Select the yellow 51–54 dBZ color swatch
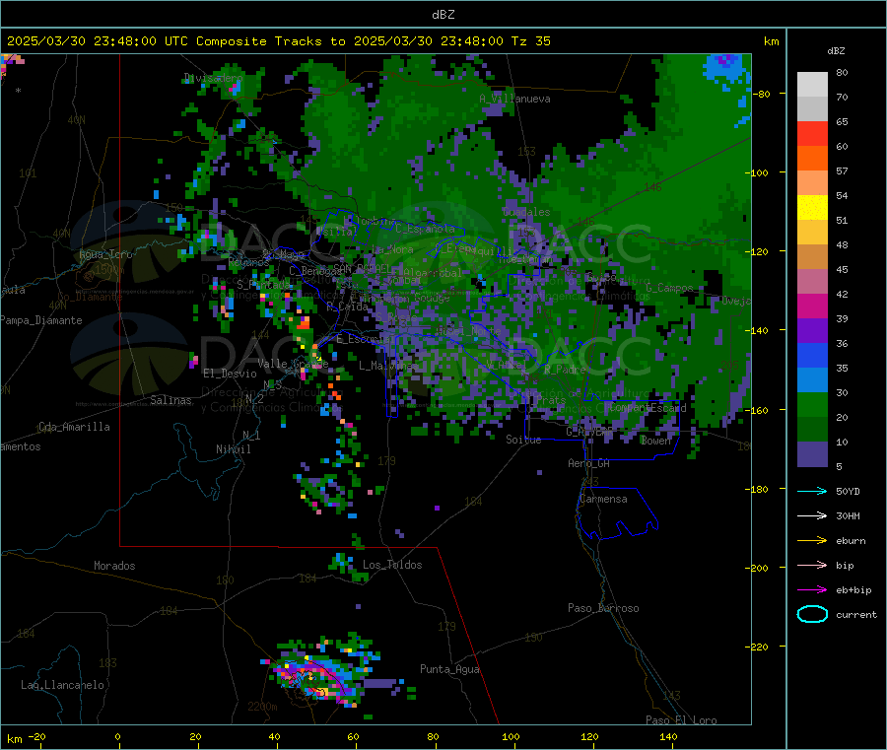The width and height of the screenshot is (887, 750). pyautogui.click(x=812, y=208)
